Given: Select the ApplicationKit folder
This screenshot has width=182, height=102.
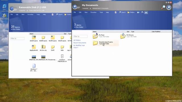Looking at the screenshot, I should pos(34,48).
